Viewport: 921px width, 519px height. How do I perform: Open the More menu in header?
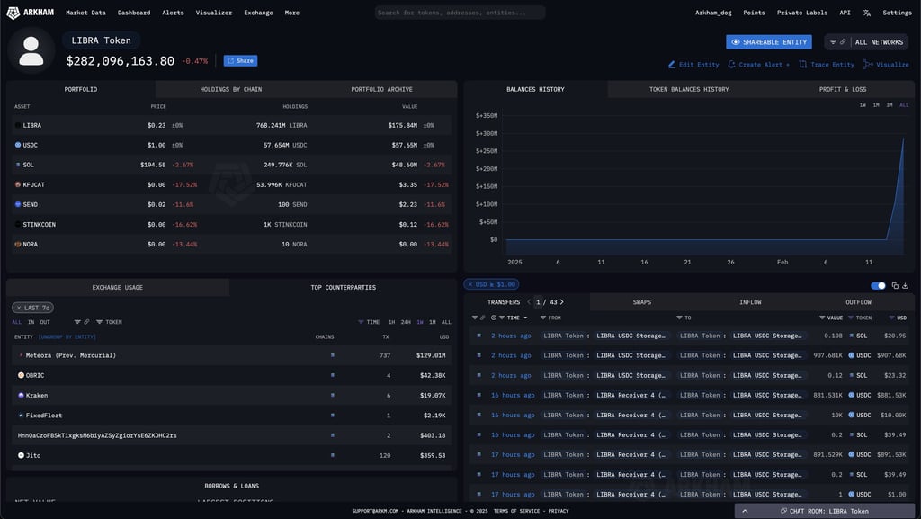coord(292,13)
